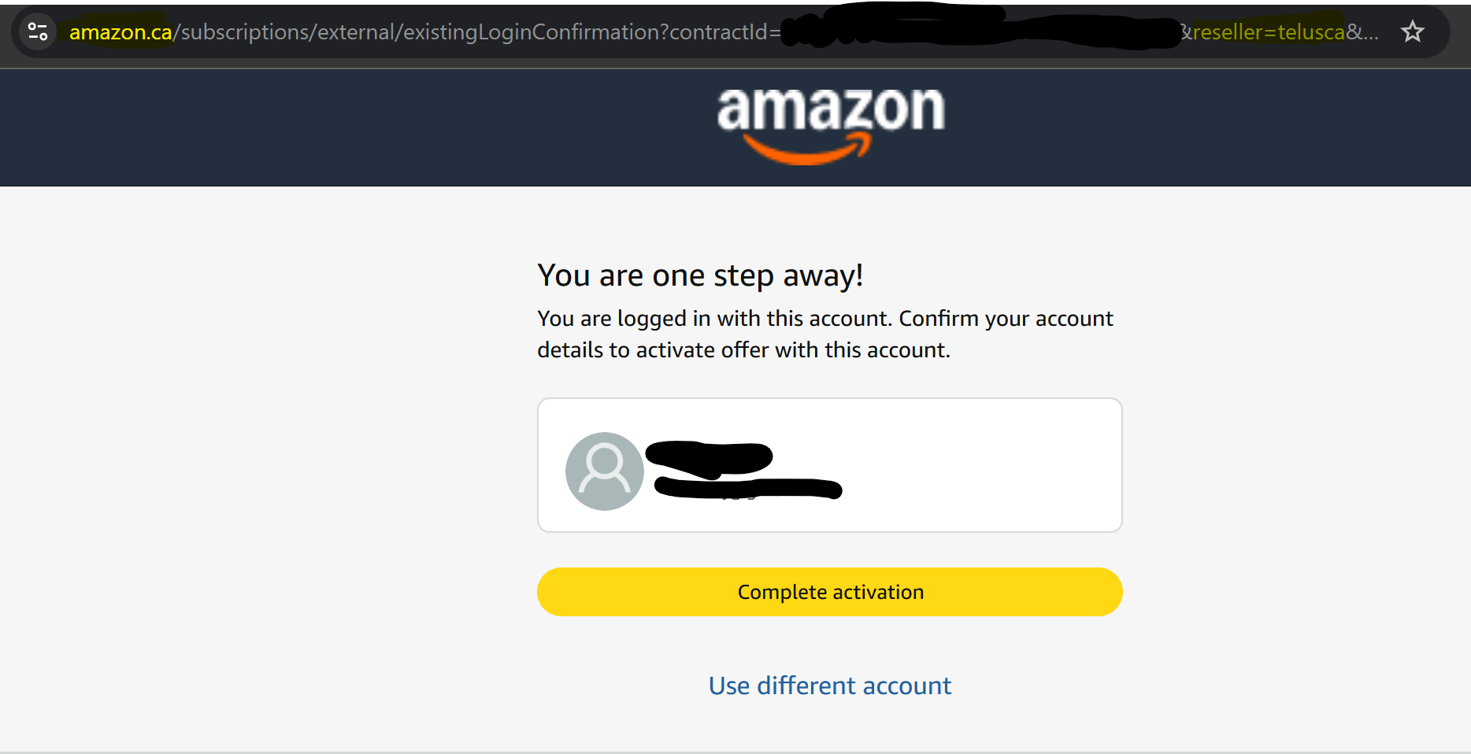1471x754 pixels.
Task: Open site information via the address bar icon
Action: [x=37, y=31]
